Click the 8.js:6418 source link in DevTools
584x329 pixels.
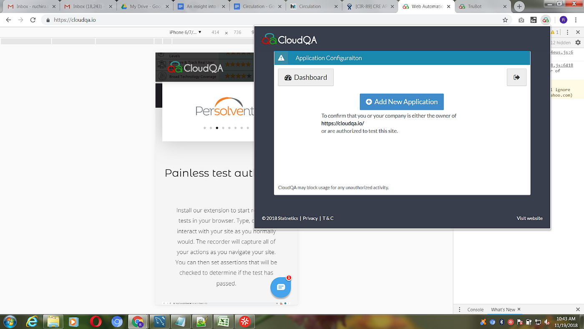click(x=561, y=65)
